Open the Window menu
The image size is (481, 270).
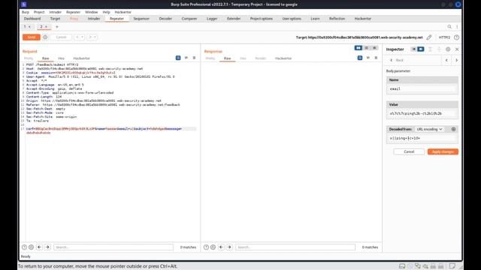tap(91, 12)
